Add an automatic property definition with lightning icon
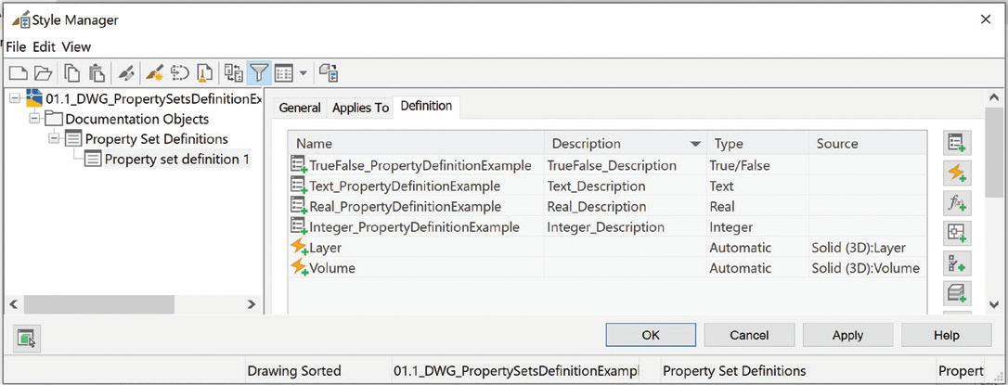This screenshot has width=1008, height=385. pyautogui.click(x=958, y=172)
